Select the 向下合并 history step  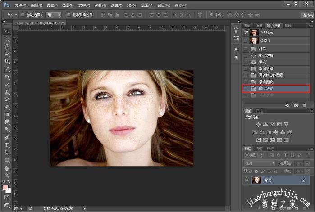(266, 89)
